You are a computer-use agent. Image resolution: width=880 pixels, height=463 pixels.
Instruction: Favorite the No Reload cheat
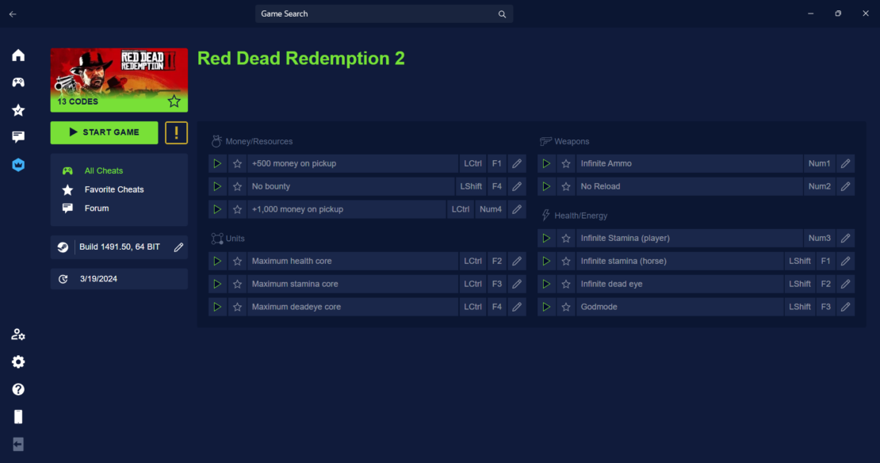tap(566, 186)
